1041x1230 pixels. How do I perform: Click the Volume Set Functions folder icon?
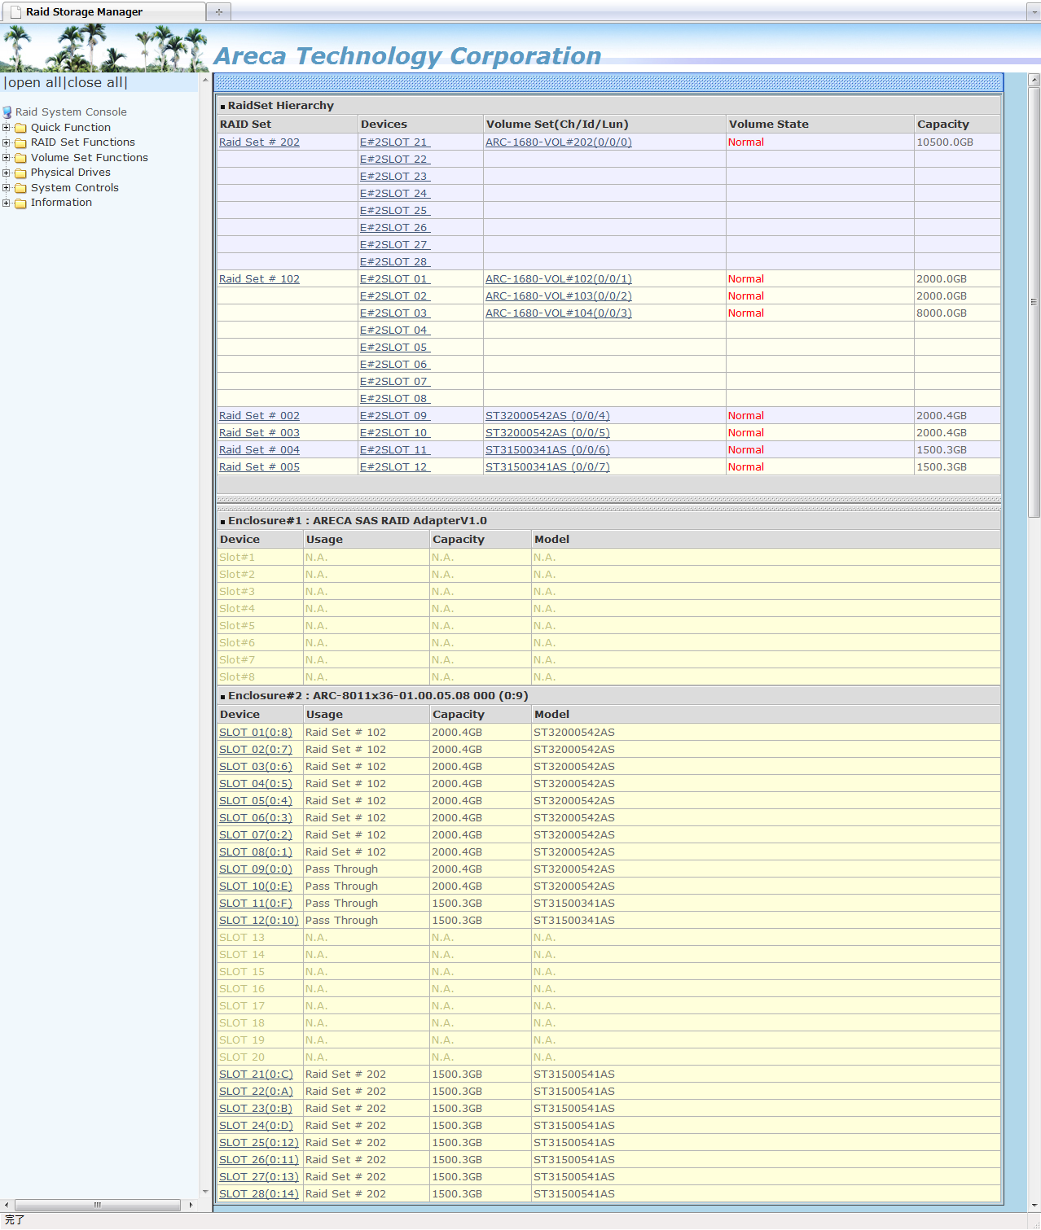pos(20,158)
